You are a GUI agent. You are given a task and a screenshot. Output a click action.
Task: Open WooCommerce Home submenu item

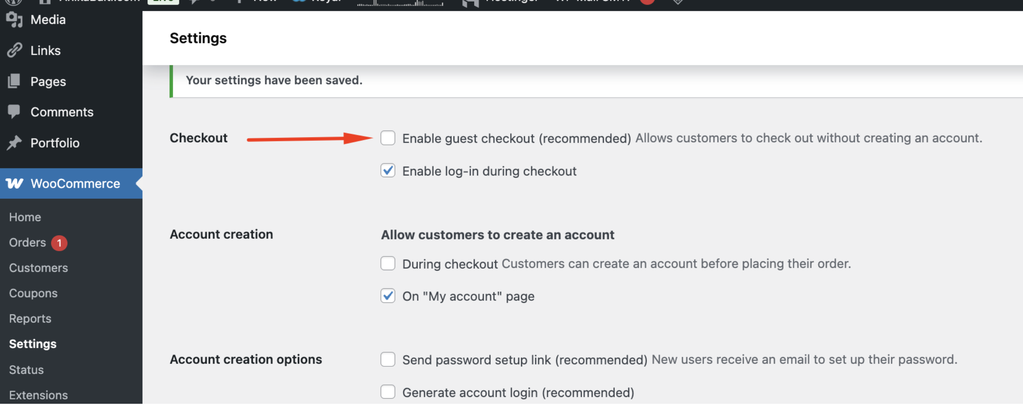25,217
